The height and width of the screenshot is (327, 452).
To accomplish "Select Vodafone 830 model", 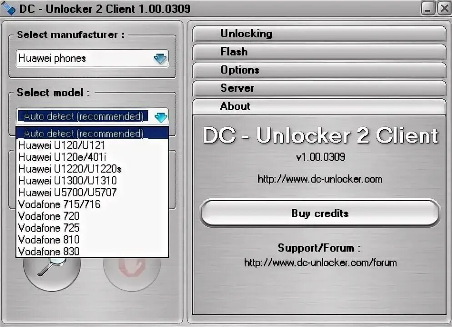I will tap(92, 251).
